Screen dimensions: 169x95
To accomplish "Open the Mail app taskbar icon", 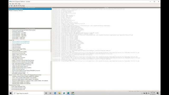I will pyautogui.click(x=73, y=93).
